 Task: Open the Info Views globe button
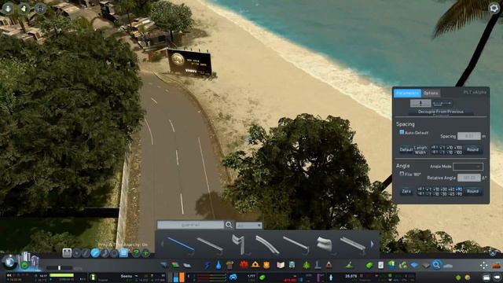coord(9,263)
